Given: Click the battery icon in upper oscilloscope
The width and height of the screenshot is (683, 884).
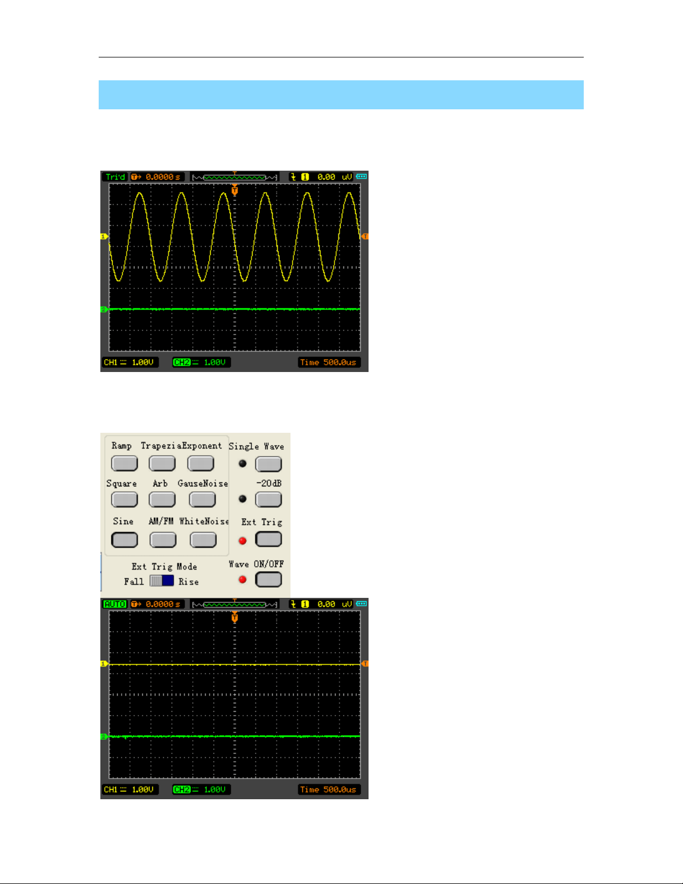Looking at the screenshot, I should (x=361, y=176).
